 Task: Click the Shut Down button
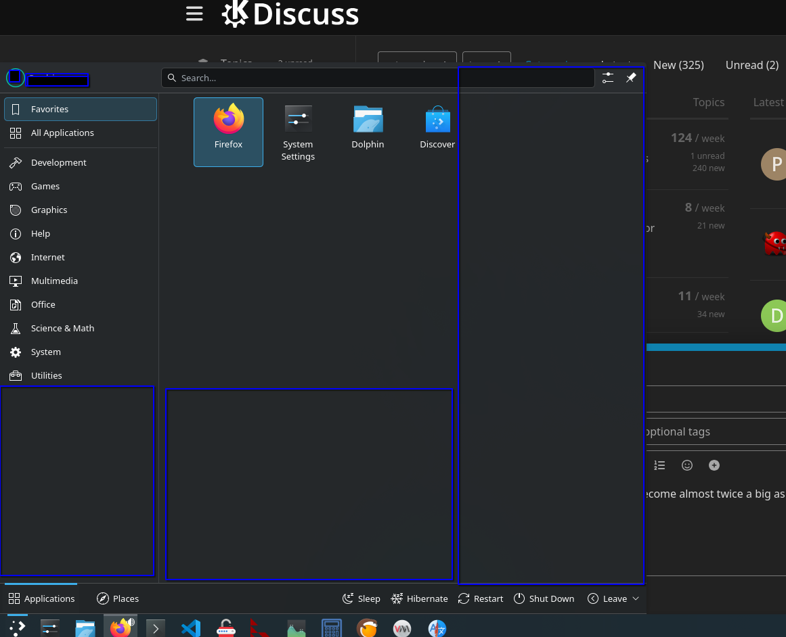click(544, 598)
